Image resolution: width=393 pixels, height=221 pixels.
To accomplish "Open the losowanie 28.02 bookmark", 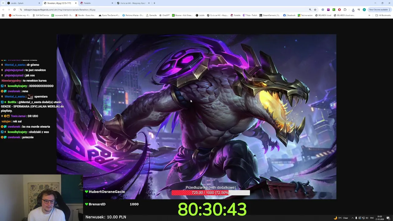I will tap(62, 15).
